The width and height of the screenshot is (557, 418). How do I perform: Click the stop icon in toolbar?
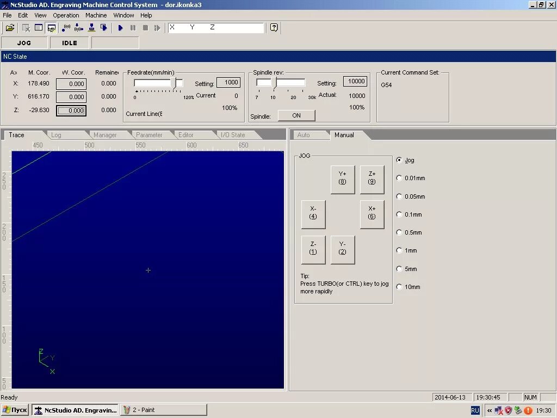[x=145, y=28]
